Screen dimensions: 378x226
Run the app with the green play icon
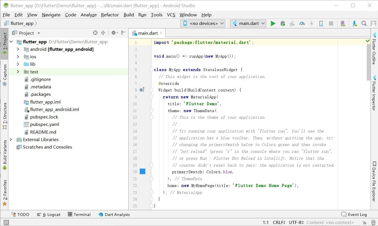tap(273, 24)
